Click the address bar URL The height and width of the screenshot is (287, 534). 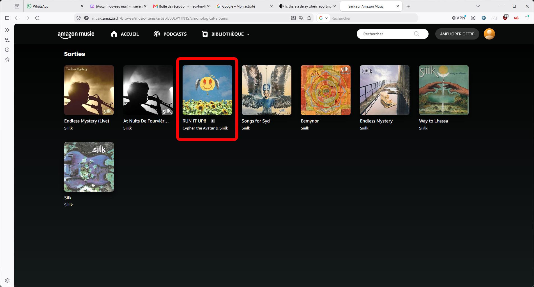pos(160,18)
